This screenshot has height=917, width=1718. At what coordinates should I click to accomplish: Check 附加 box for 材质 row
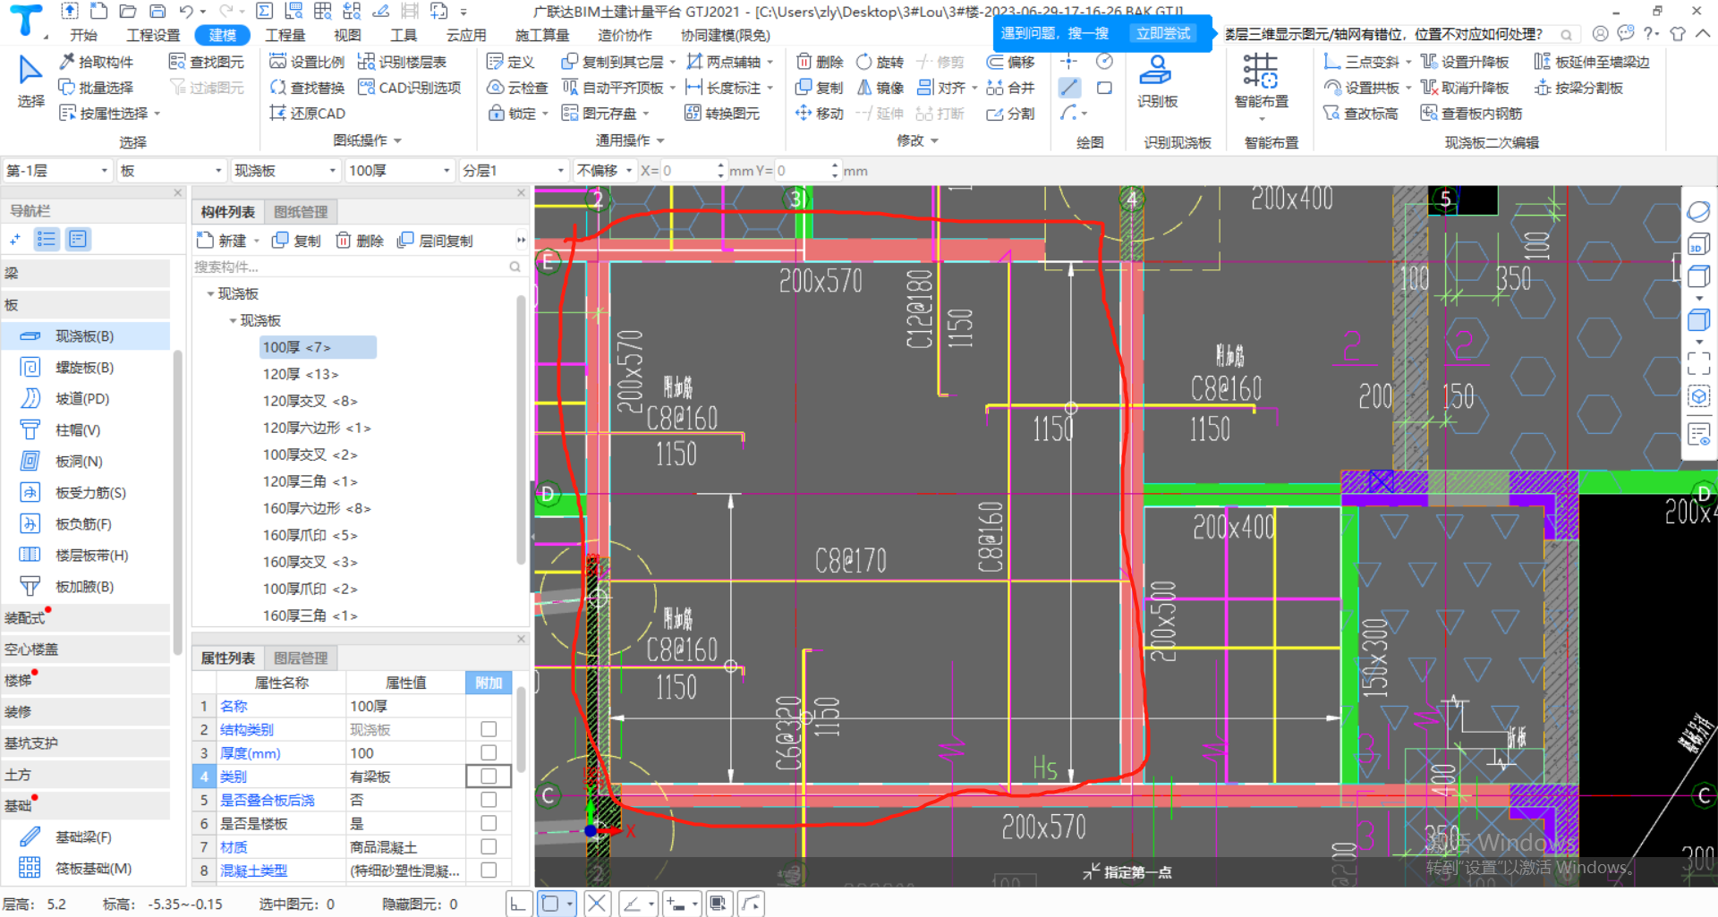coord(489,845)
